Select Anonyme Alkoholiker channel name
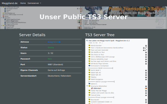Screen dimensions: 167x104 [x=99, y=86]
